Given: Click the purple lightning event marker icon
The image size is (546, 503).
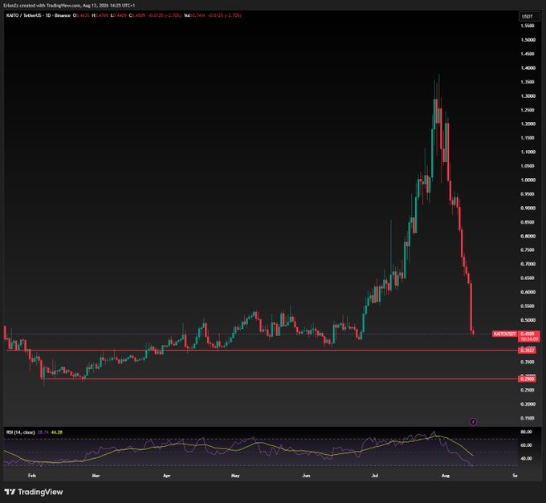Looking at the screenshot, I should click(473, 422).
